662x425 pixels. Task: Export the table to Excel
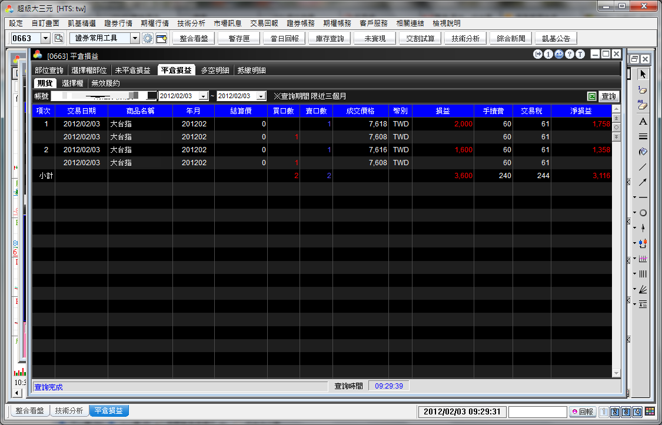(592, 96)
